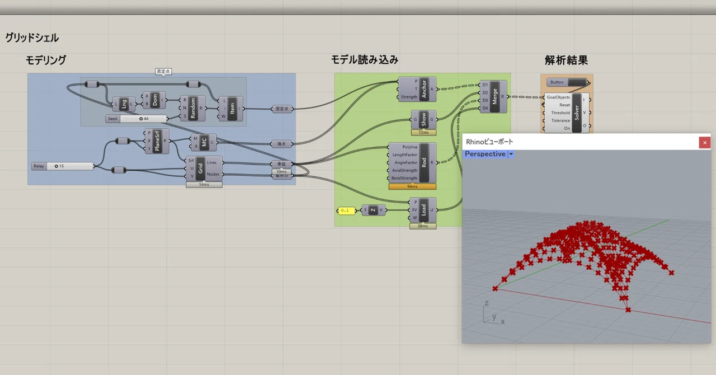
Task: Click the モデル読み込み heading text
Action: pyautogui.click(x=365, y=60)
